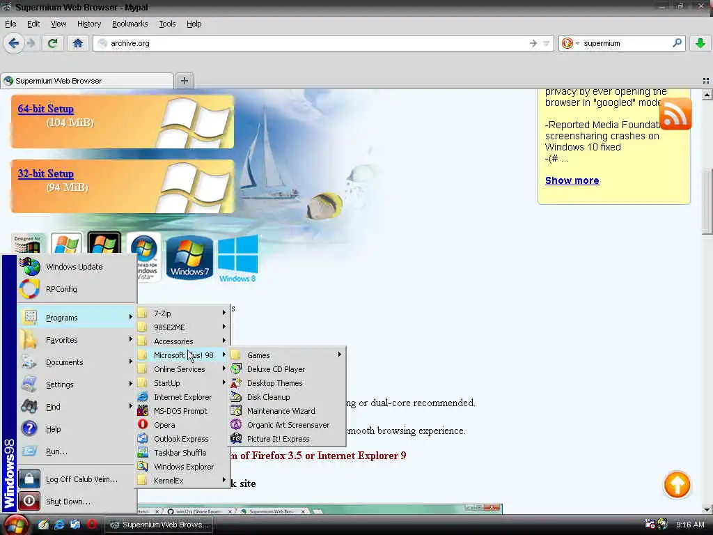Launch MS-DOS Prompt from Programs menu
The image size is (713, 535).
tap(182, 411)
